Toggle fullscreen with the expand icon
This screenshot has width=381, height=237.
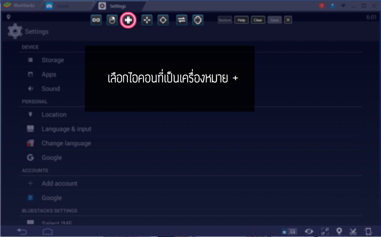point(325,231)
